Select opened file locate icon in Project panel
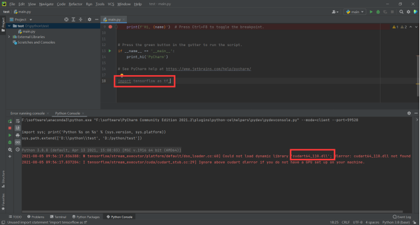Viewport: 420px width, 225px height. (66, 19)
